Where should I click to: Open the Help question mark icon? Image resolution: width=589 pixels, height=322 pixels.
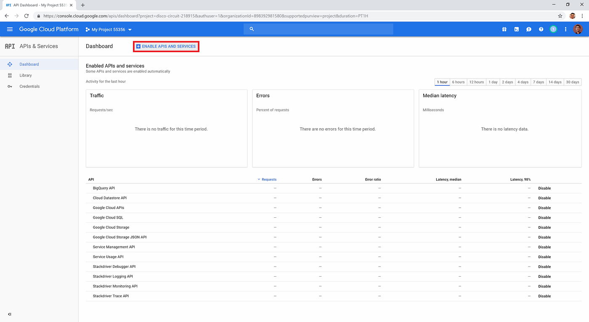tap(541, 29)
